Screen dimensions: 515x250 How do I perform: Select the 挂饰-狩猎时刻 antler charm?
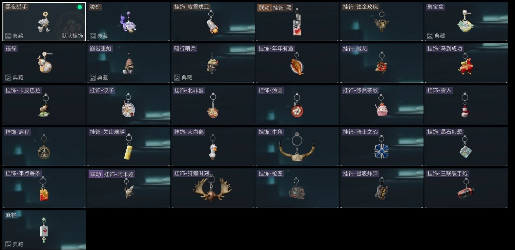213,188
